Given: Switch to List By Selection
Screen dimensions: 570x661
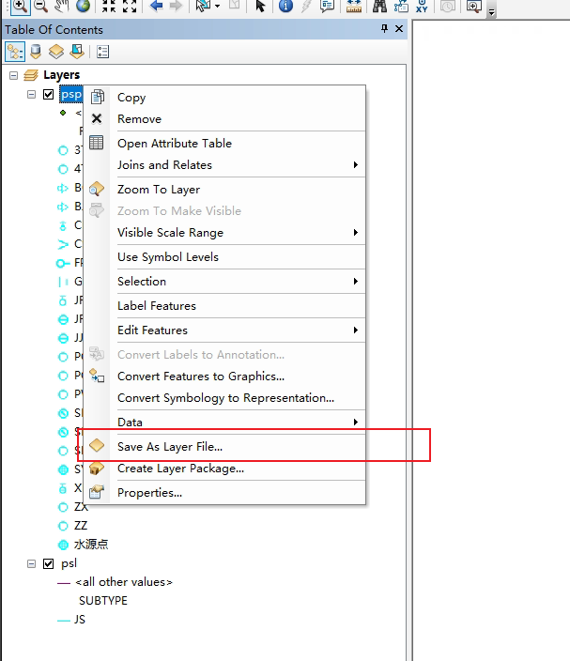Looking at the screenshot, I should (x=77, y=52).
